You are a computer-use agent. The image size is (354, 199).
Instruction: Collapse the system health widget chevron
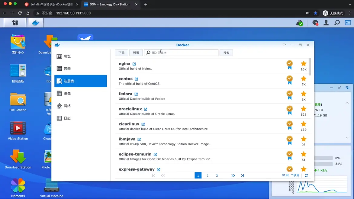pos(347,103)
